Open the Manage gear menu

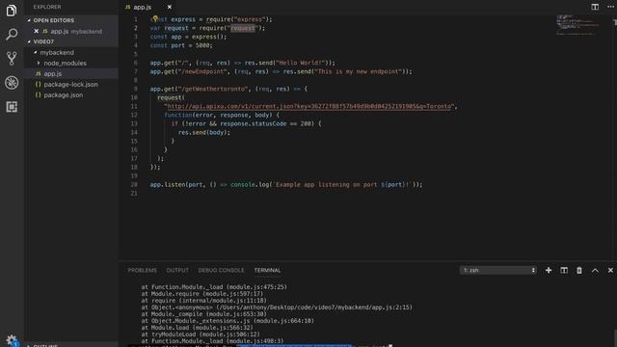click(x=12, y=340)
